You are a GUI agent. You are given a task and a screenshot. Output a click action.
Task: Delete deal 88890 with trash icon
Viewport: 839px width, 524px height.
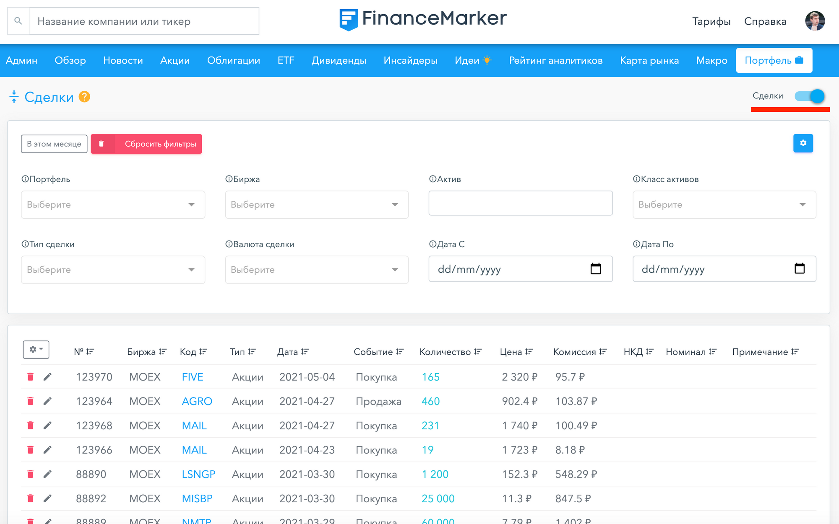30,474
